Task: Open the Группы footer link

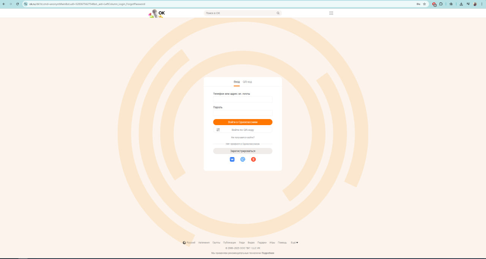Action: [216, 243]
